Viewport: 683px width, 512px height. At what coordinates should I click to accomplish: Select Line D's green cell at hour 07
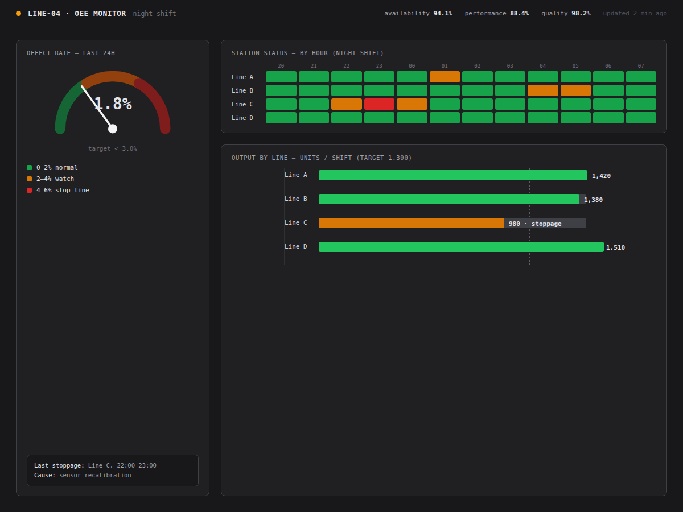[641, 118]
